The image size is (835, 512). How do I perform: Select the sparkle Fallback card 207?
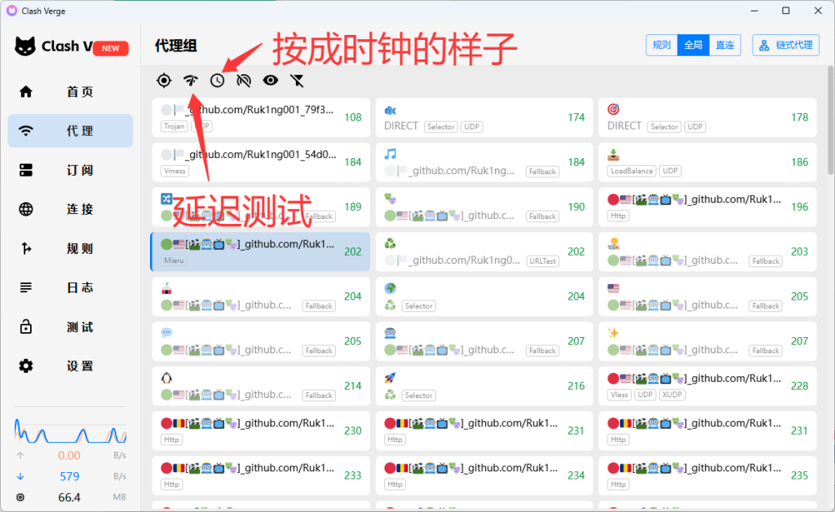[707, 341]
